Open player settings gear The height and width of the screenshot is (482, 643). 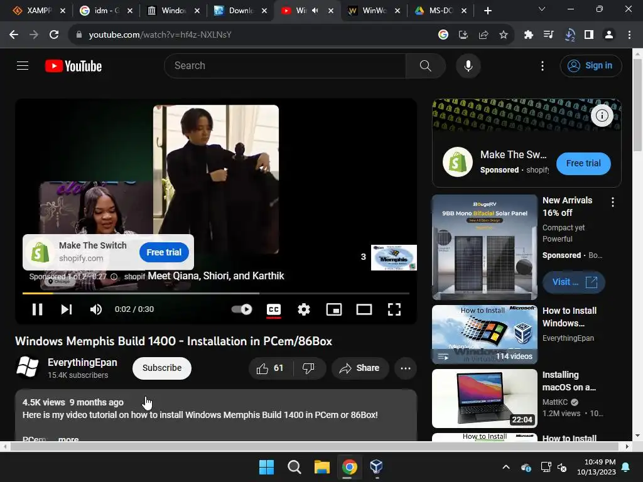(303, 309)
